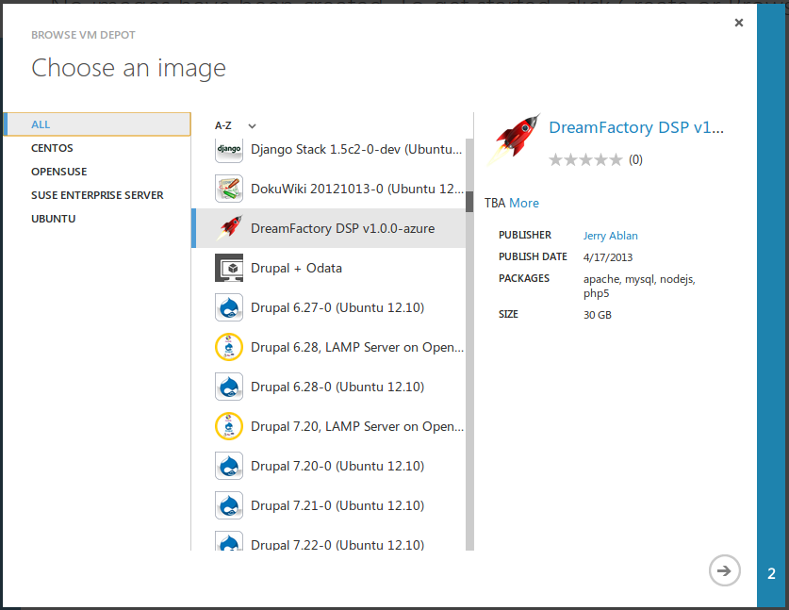Viewport: 789px width, 610px height.
Task: Click the More link after TBA
Action: coord(524,204)
